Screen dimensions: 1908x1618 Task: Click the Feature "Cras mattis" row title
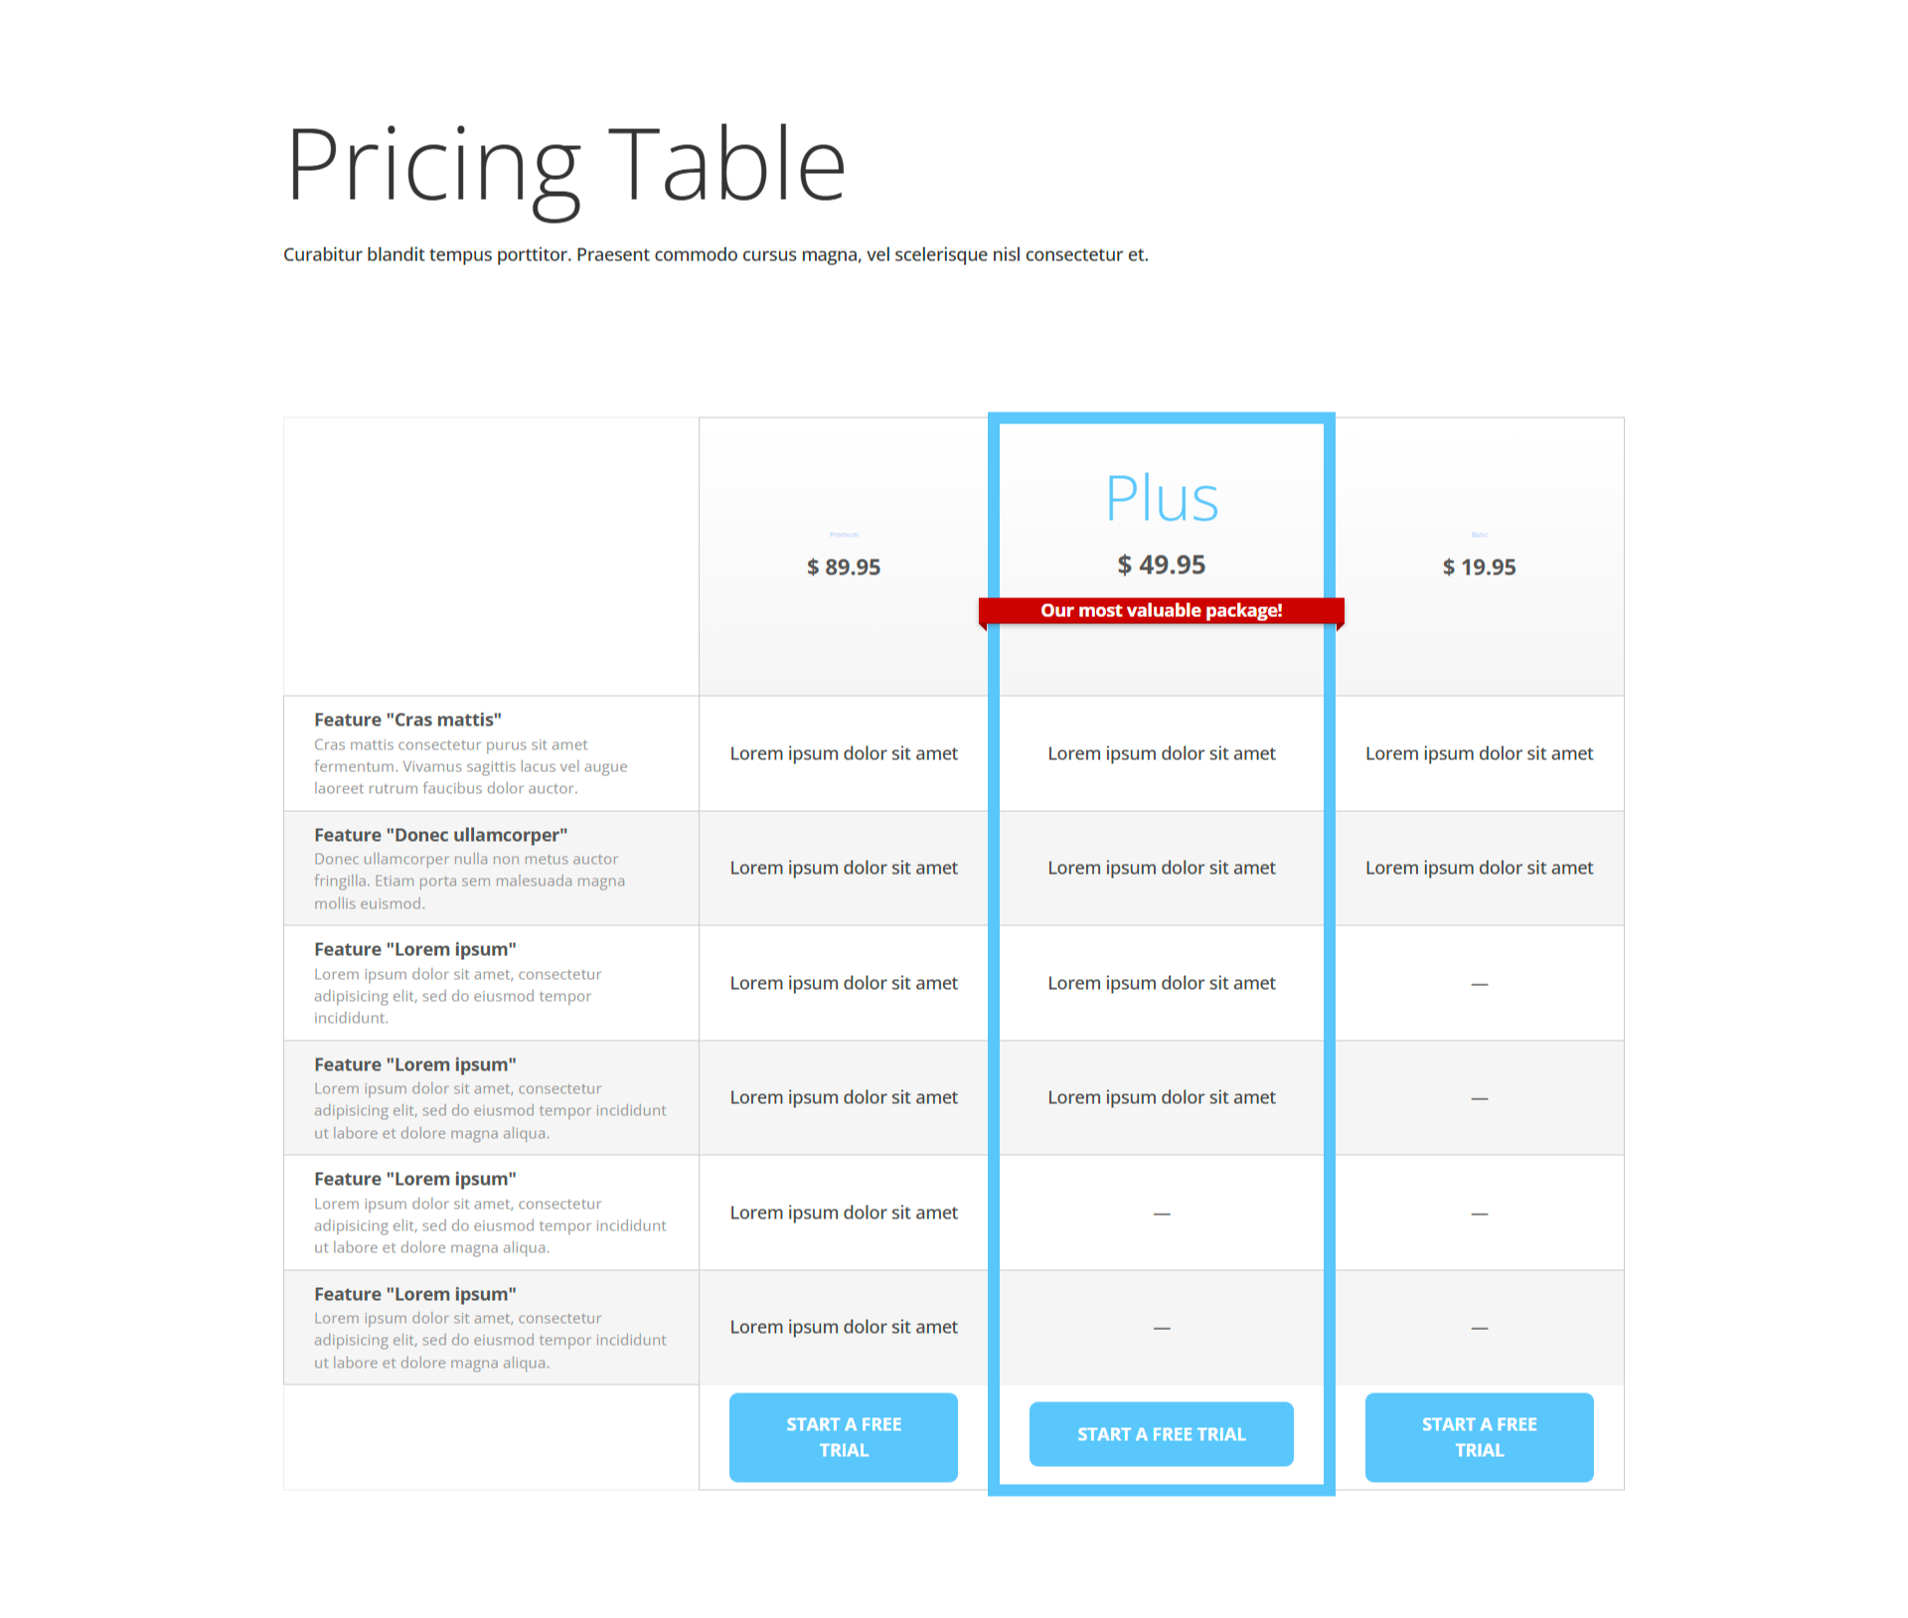point(407,720)
